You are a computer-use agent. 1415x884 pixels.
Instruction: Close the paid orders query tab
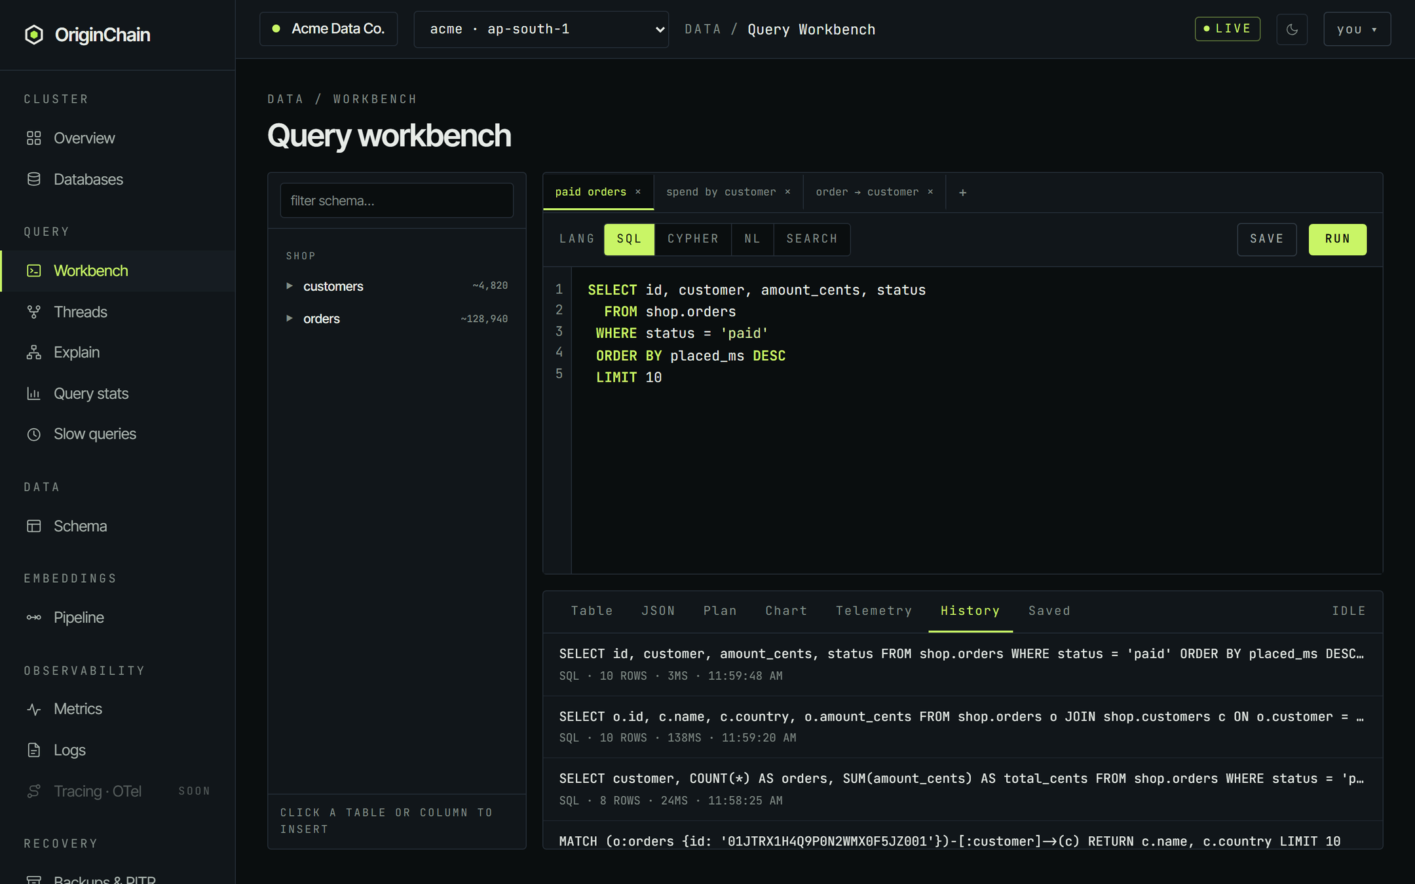tap(638, 192)
